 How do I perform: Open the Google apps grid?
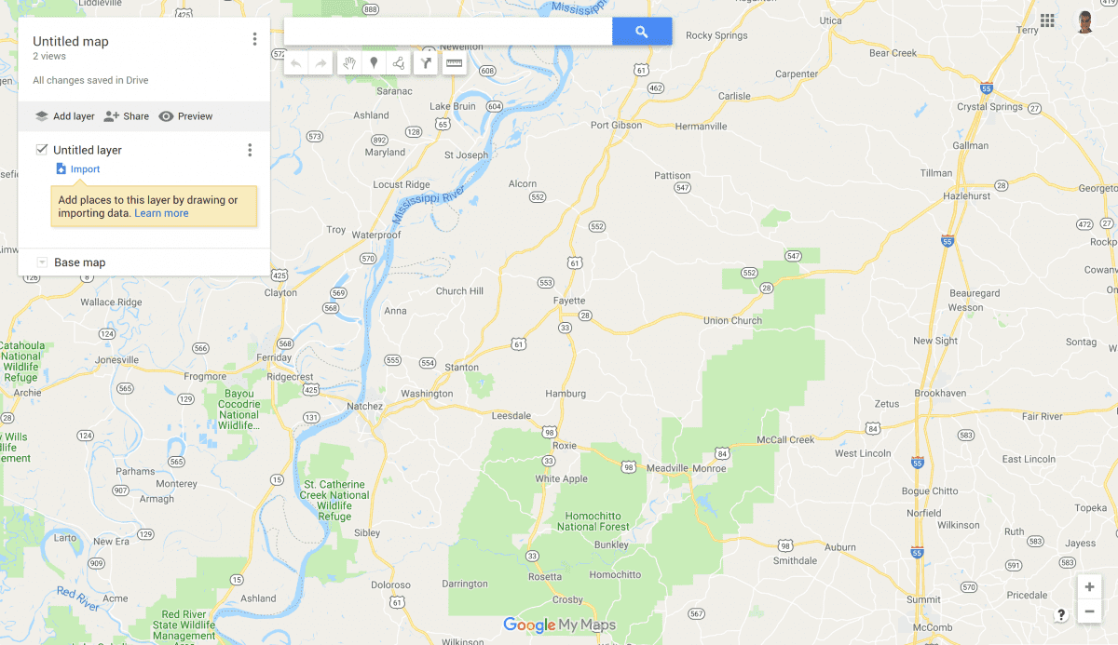pyautogui.click(x=1047, y=20)
